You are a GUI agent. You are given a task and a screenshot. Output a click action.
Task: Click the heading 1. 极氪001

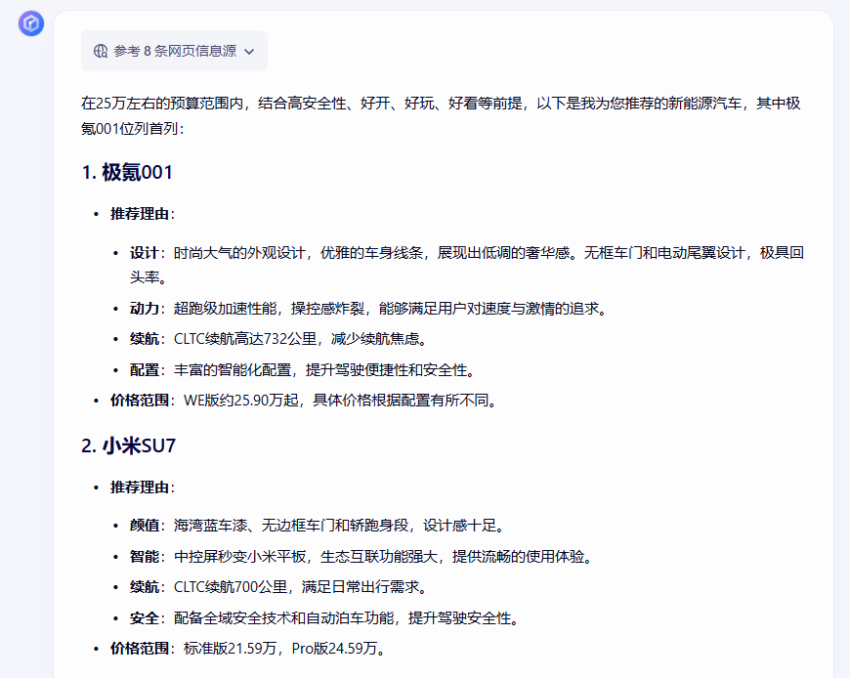point(127,172)
